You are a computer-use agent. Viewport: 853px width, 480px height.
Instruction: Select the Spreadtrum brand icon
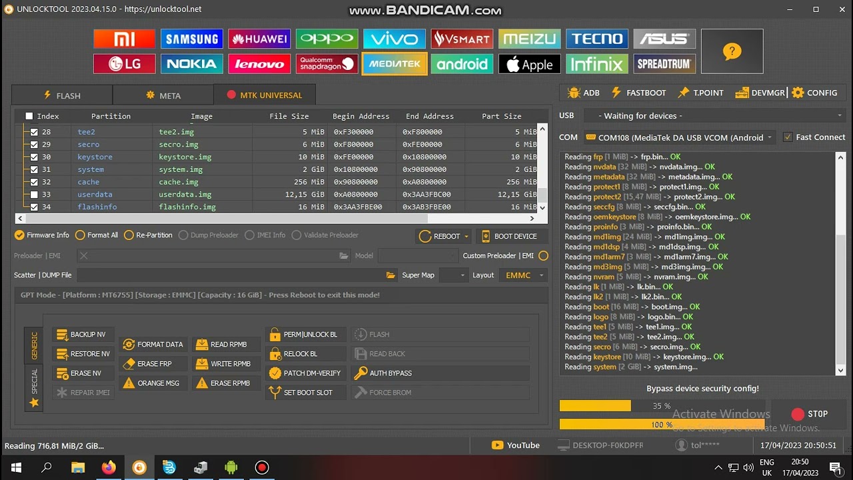pyautogui.click(x=664, y=64)
